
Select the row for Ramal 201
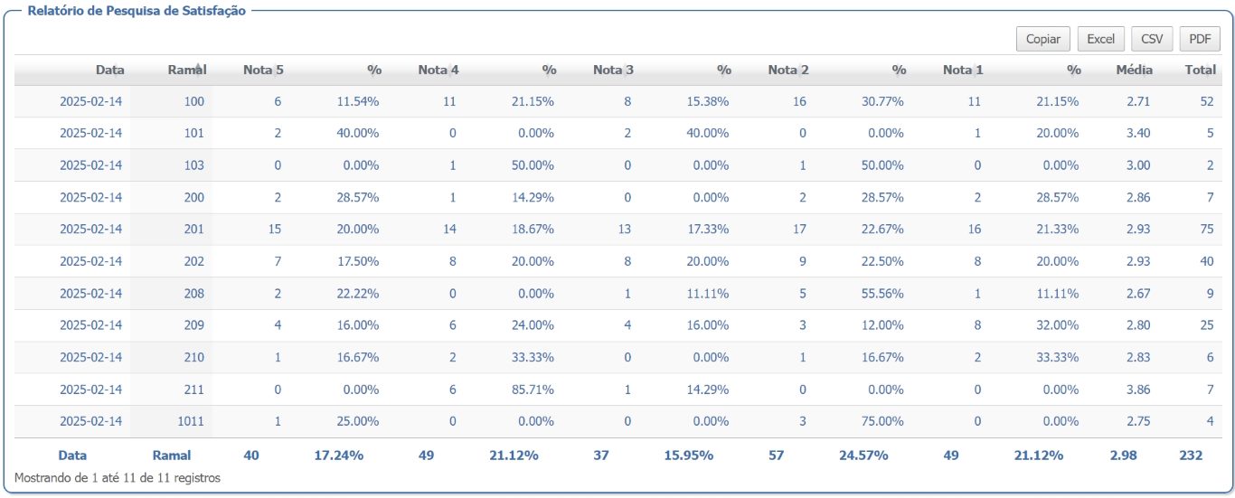(617, 230)
